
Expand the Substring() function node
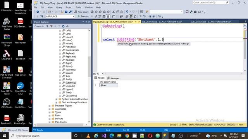pyautogui.click(x=60, y=83)
